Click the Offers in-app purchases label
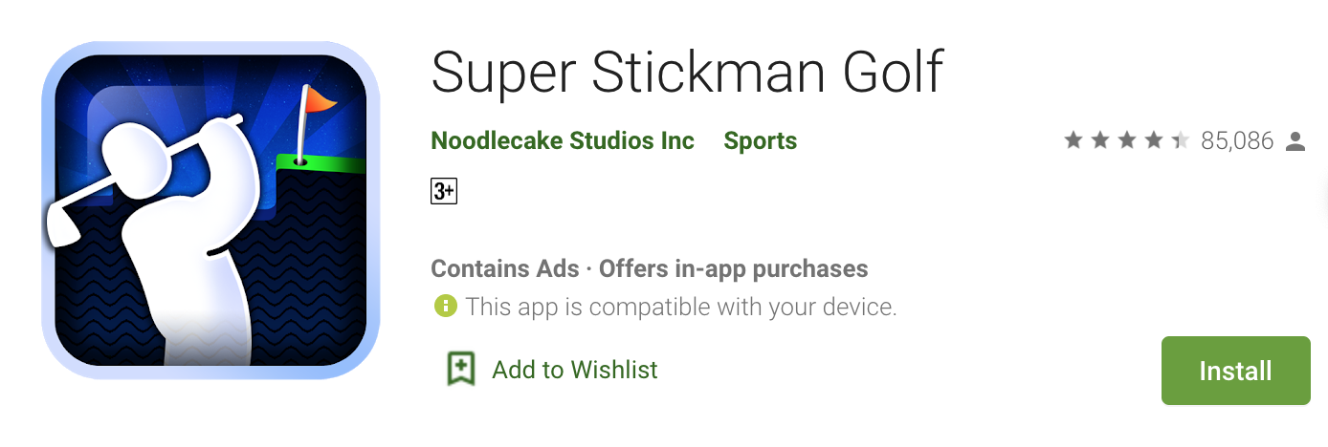 click(x=733, y=268)
